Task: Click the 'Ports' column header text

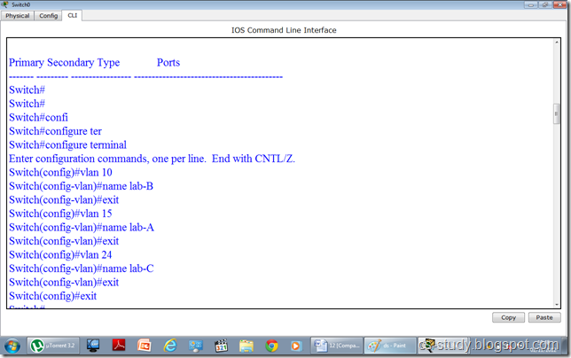Action: pyautogui.click(x=168, y=62)
